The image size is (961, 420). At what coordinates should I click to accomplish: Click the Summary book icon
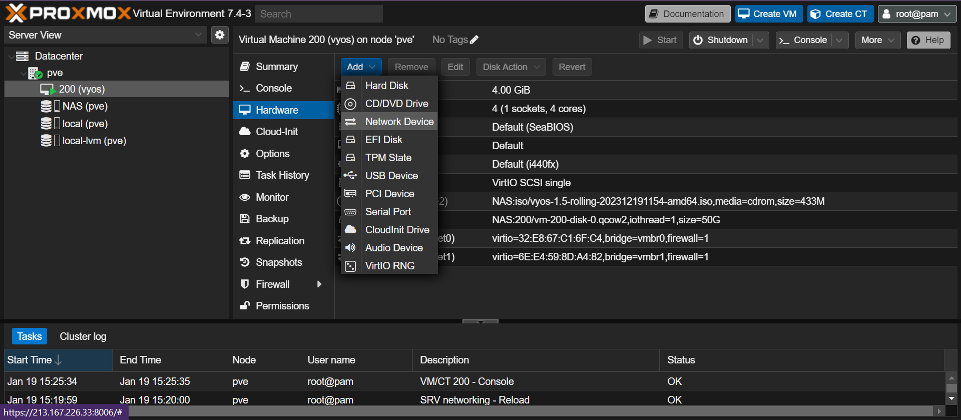click(245, 66)
